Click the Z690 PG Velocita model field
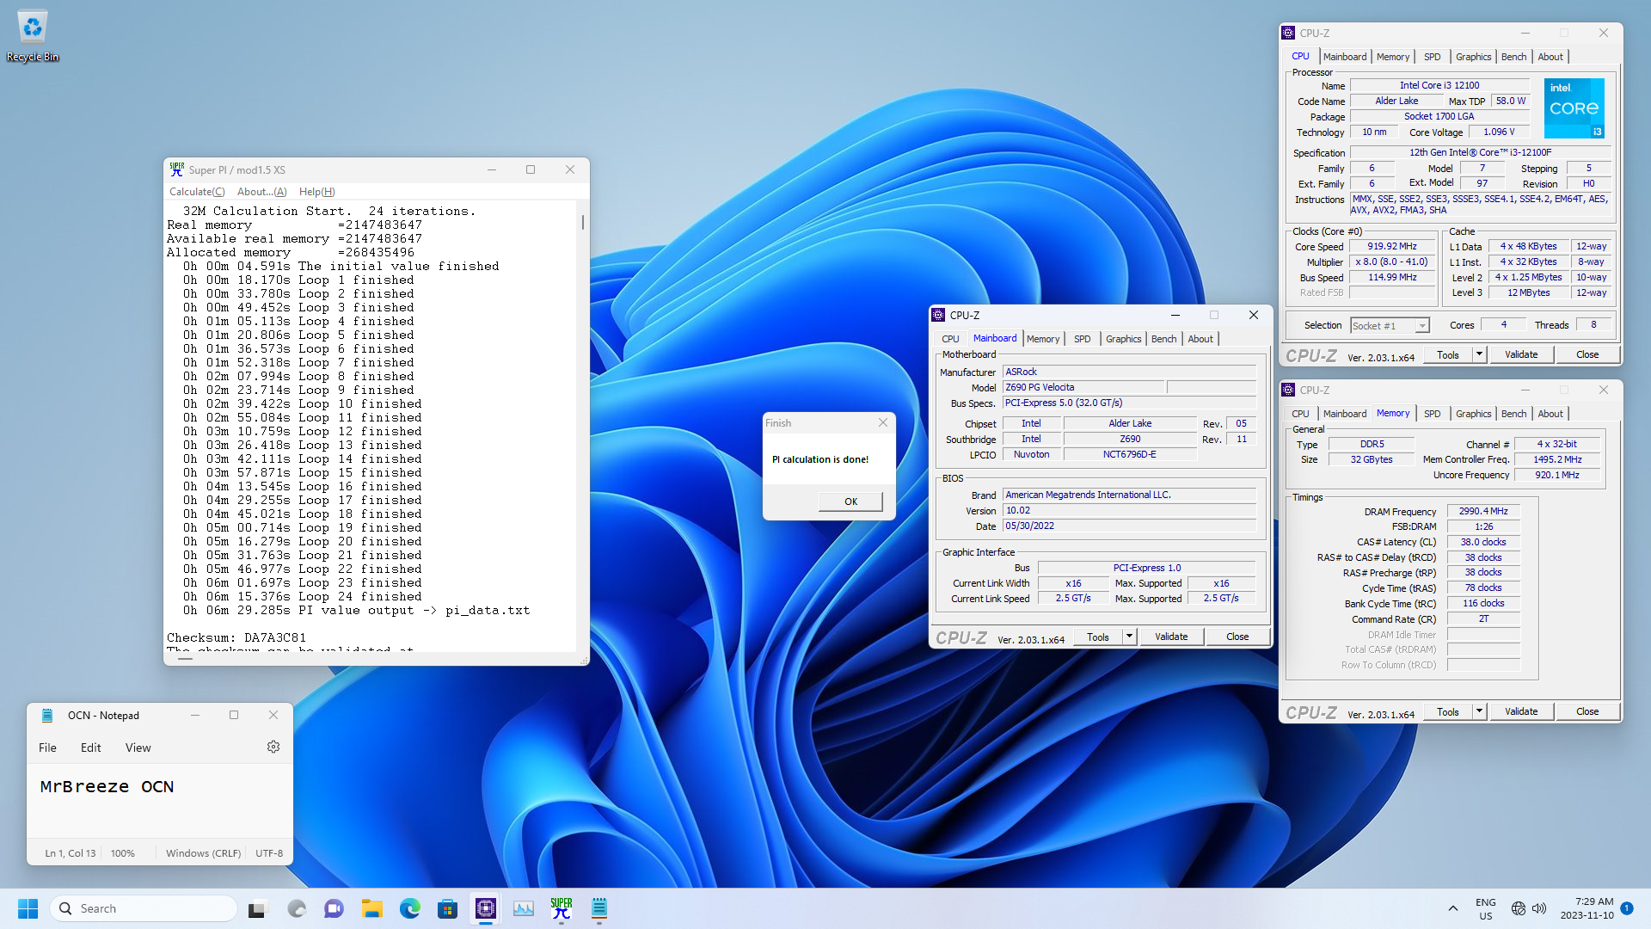 (x=1084, y=387)
